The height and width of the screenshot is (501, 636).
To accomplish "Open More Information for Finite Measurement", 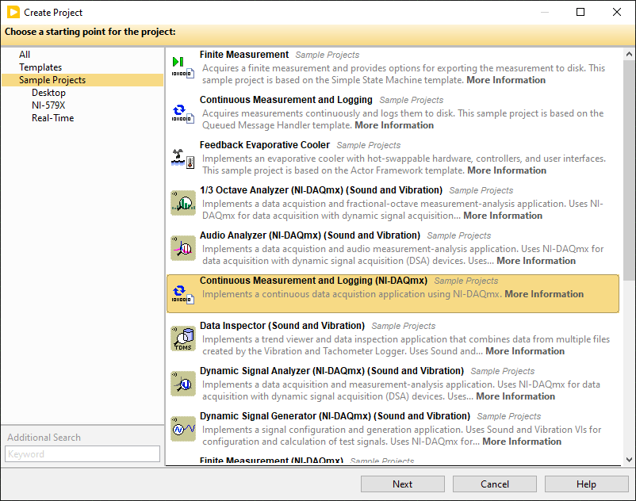I will click(505, 79).
